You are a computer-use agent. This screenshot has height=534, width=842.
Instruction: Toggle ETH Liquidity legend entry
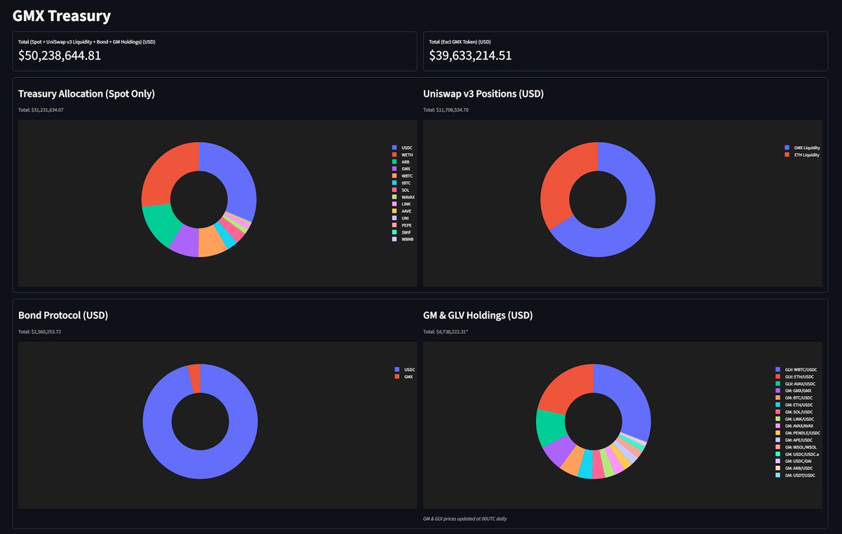[802, 155]
